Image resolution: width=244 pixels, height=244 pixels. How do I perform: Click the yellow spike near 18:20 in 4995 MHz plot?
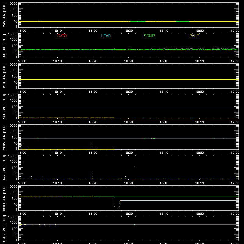click(x=92, y=176)
